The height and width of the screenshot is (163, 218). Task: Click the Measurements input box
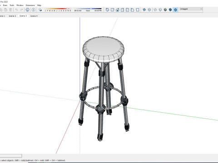pyautogui.click(x=11, y=156)
